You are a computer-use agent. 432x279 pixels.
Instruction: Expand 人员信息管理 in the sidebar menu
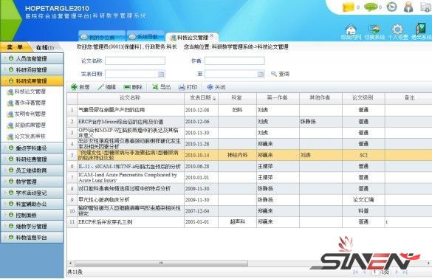(x=32, y=58)
